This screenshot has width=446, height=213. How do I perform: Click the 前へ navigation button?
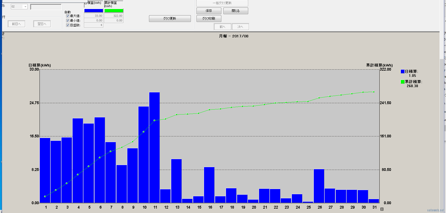222,27
